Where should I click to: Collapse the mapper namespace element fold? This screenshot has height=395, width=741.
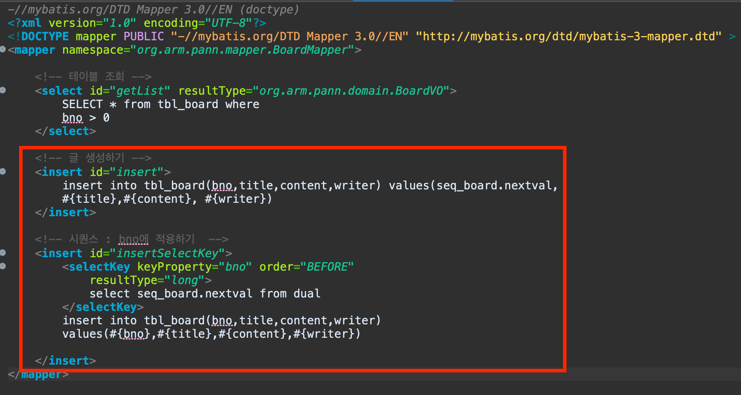pyautogui.click(x=3, y=49)
